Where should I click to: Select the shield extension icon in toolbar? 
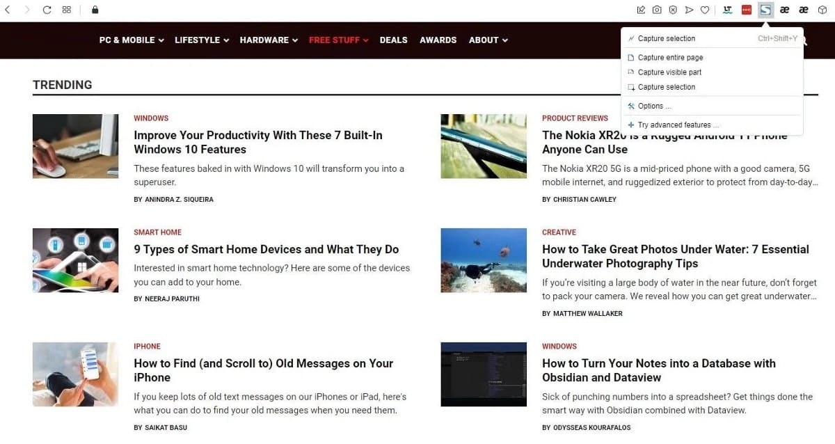pyautogui.click(x=673, y=10)
